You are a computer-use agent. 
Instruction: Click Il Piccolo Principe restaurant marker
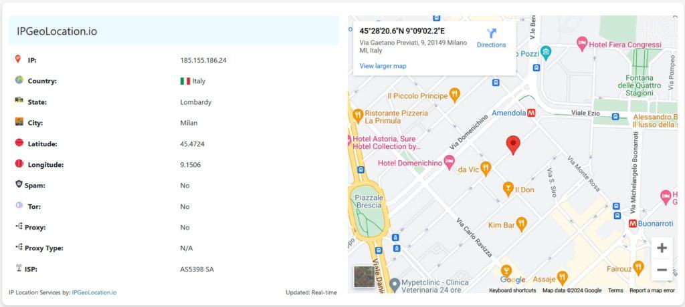(455, 95)
